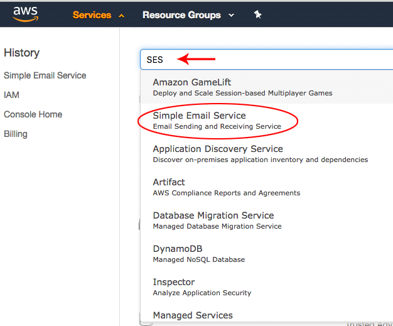Image resolution: width=393 pixels, height=326 pixels.
Task: Click the caret beside Services
Action: pos(122,15)
